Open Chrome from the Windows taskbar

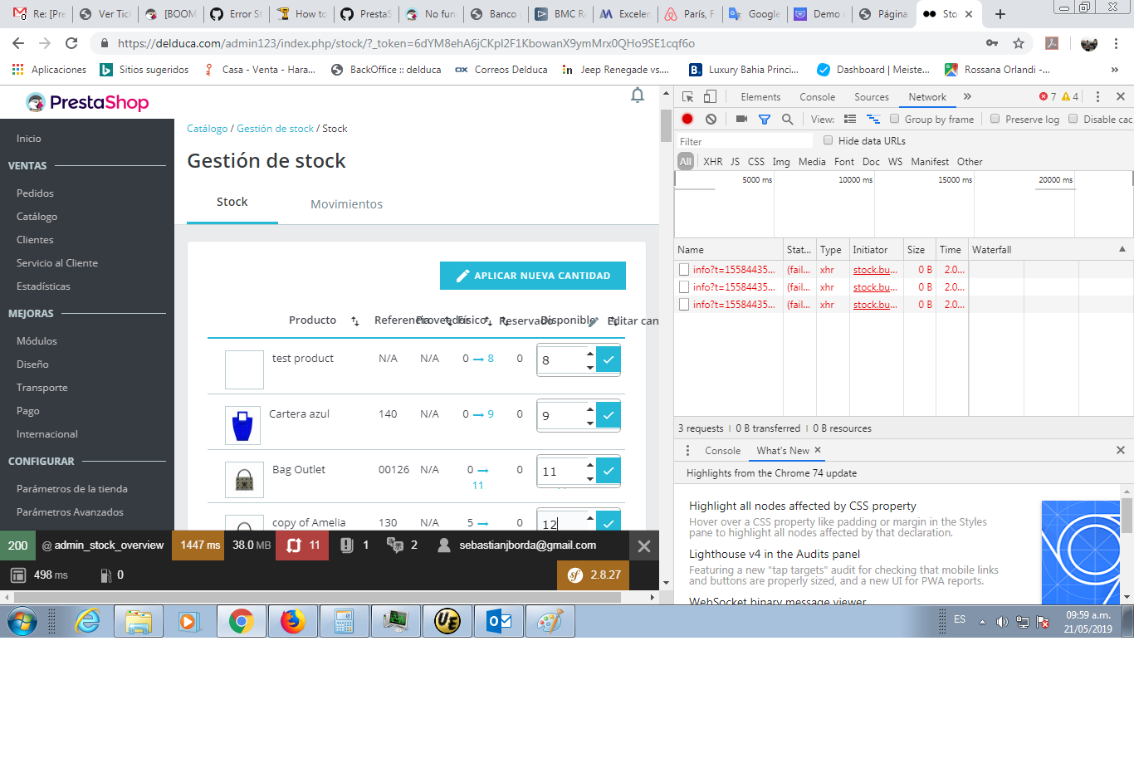242,621
